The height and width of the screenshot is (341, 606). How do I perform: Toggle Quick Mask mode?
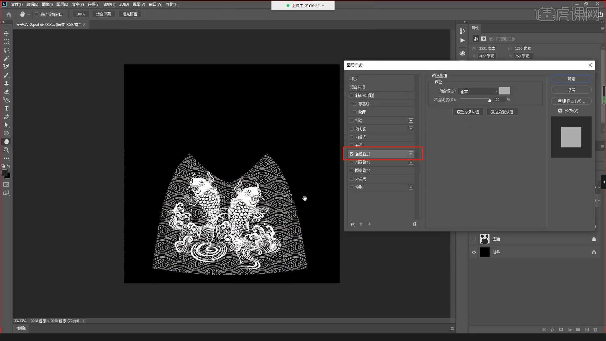[6, 184]
